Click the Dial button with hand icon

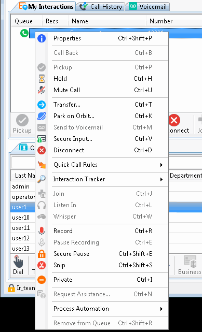tap(18, 265)
